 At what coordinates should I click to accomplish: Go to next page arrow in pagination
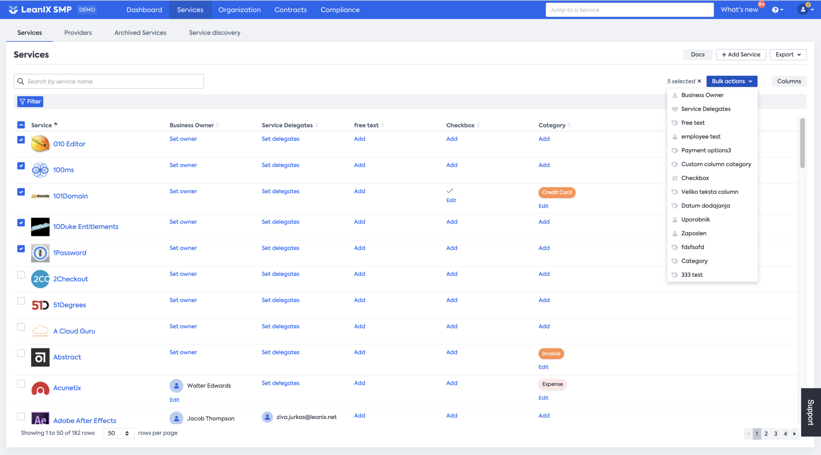pyautogui.click(x=794, y=434)
